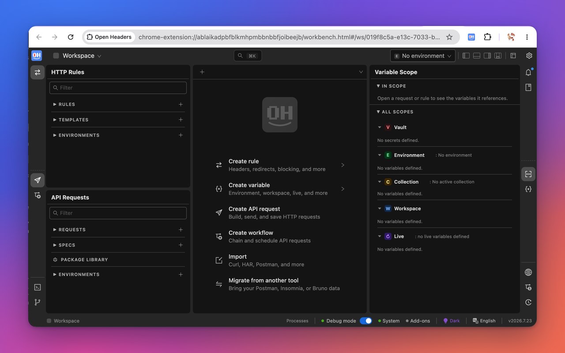
Task: Open PACKAGE LIBRARY
Action: point(80,259)
